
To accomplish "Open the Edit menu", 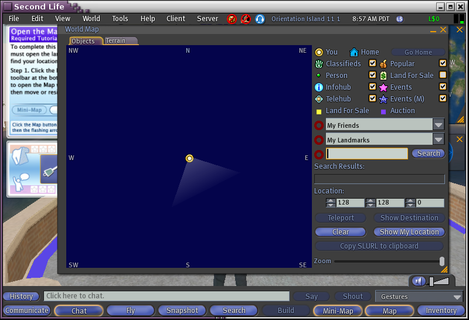I will [x=38, y=19].
